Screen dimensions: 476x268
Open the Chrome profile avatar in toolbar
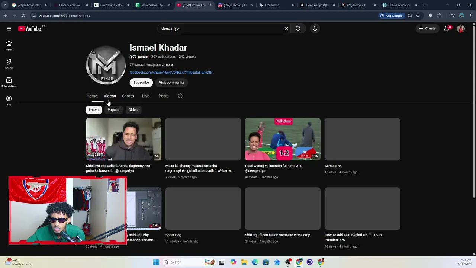[461, 16]
